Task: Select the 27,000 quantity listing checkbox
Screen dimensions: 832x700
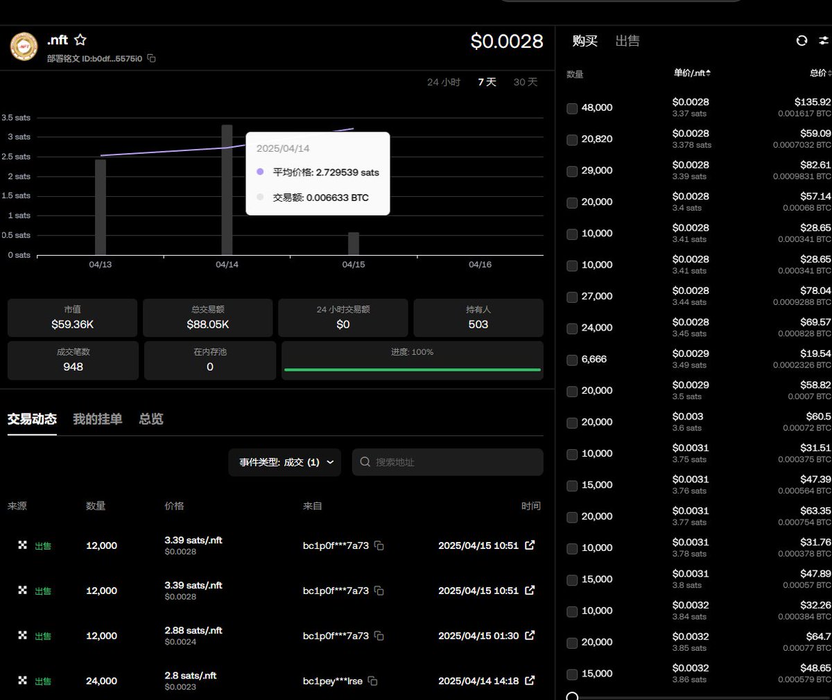Action: point(572,297)
